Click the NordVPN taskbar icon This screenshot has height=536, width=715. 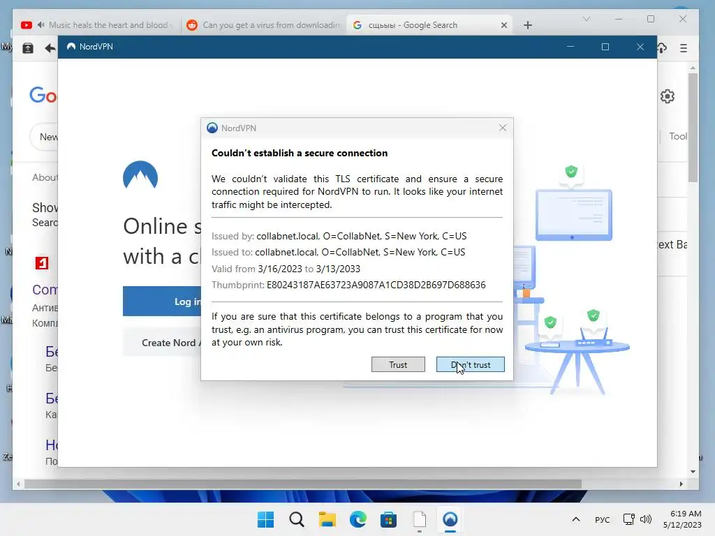(450, 519)
